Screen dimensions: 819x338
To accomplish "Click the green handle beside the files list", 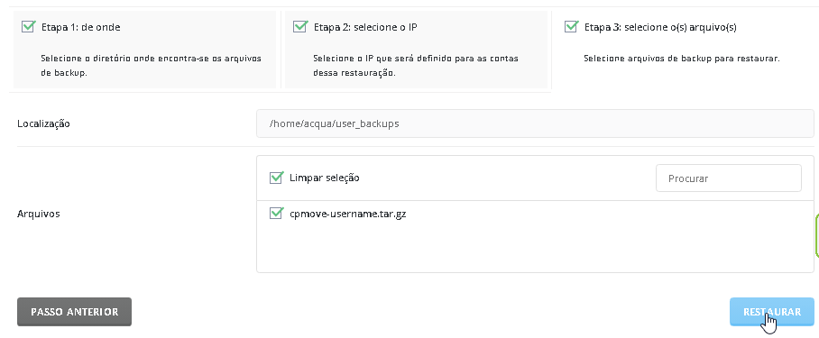I will [x=817, y=236].
